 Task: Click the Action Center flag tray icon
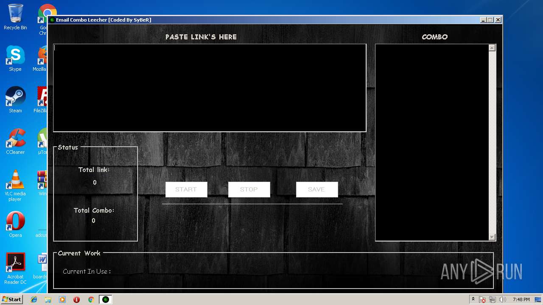pos(482,299)
